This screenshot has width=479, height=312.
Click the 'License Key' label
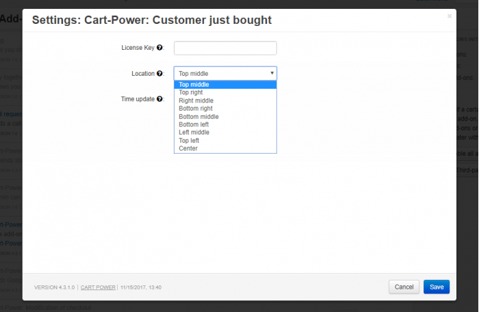pyautogui.click(x=138, y=48)
